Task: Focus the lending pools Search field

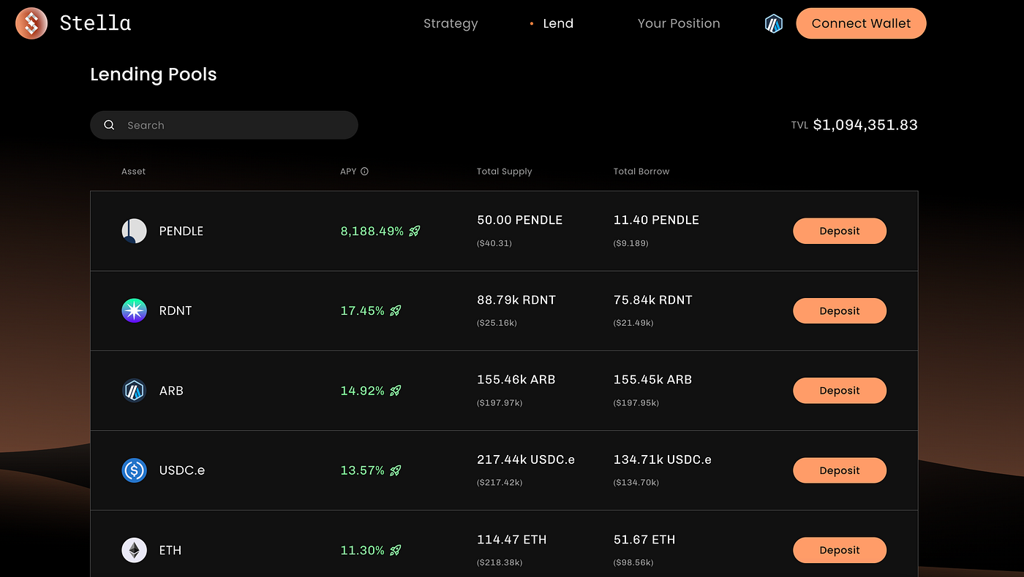Action: click(224, 125)
